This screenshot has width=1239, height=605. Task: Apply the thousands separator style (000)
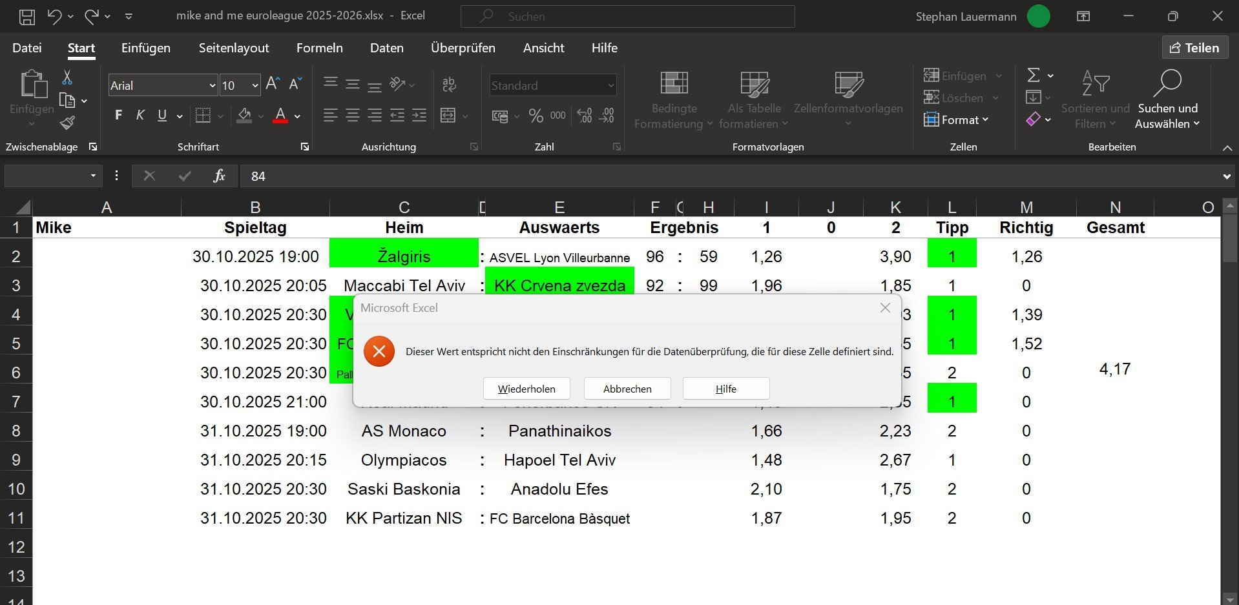point(558,116)
